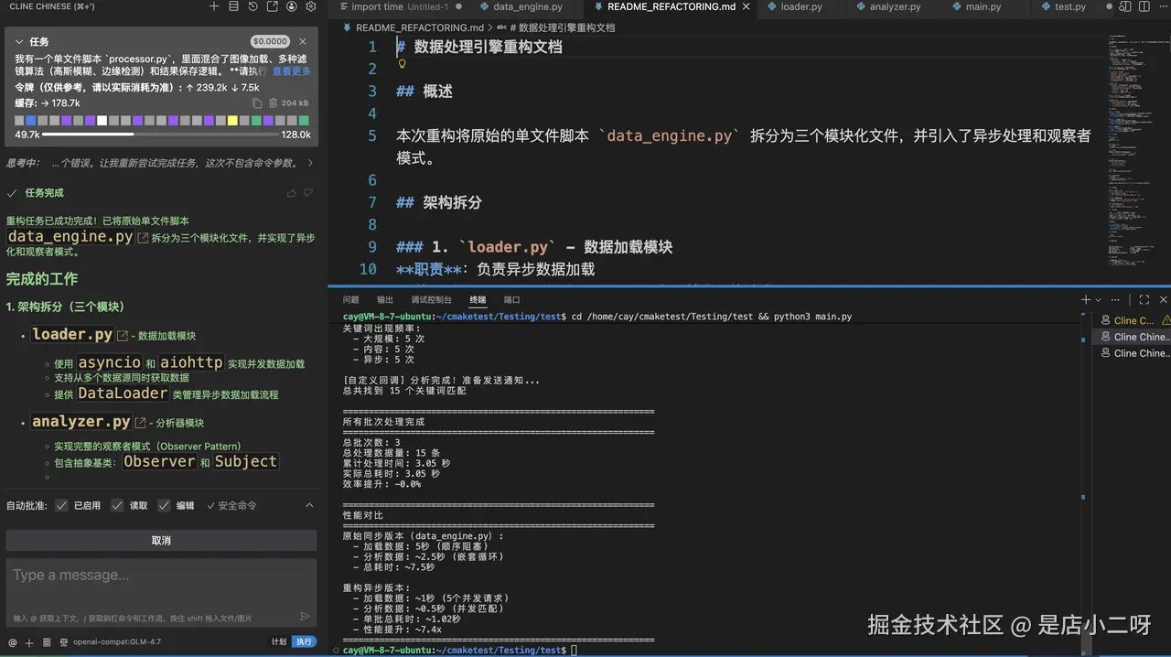Open data_engine.py link icon in Cline chat
This screenshot has height=657, width=1171.
click(x=143, y=238)
